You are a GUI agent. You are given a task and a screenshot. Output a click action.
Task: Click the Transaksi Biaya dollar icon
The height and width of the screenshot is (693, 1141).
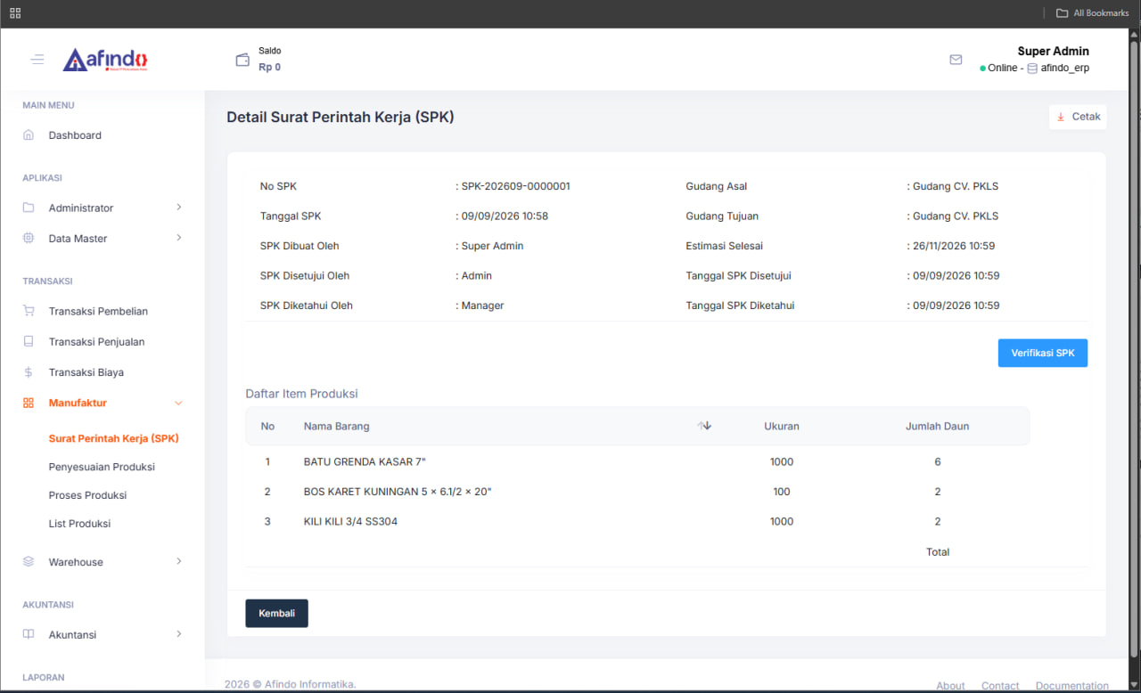coord(29,372)
